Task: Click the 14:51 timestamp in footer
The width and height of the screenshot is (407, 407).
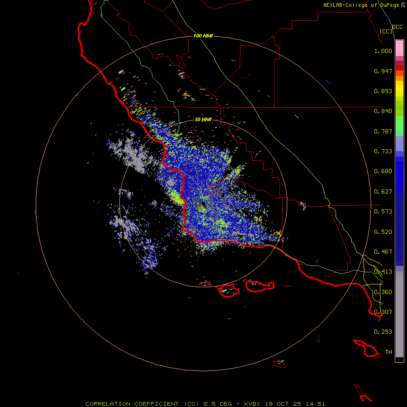Action: [x=315, y=404]
